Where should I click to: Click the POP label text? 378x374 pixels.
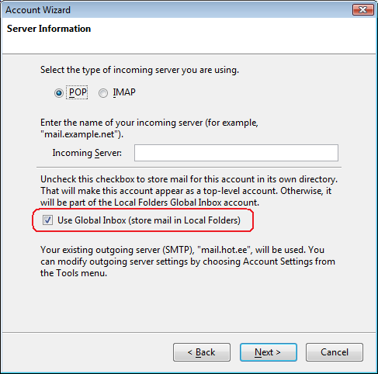(x=78, y=92)
